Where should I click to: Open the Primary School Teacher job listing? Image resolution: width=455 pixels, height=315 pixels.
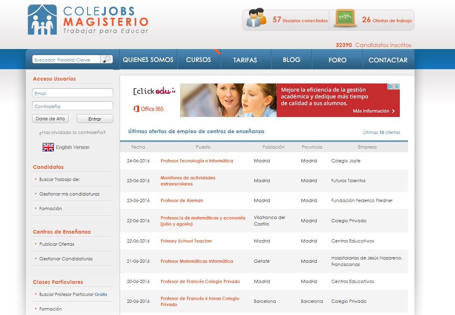(186, 241)
